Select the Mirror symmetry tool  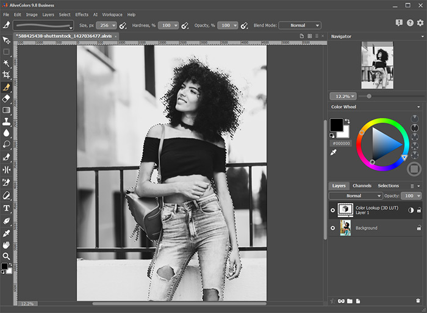6,170
